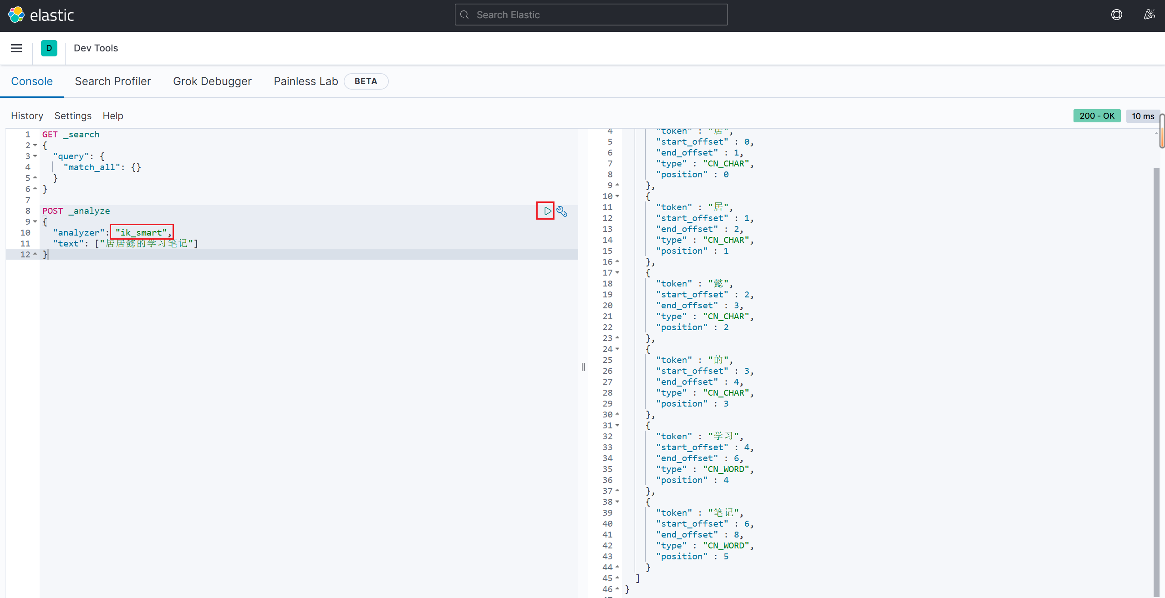
Task: Click the POST _analyze line in editor
Action: pos(76,211)
